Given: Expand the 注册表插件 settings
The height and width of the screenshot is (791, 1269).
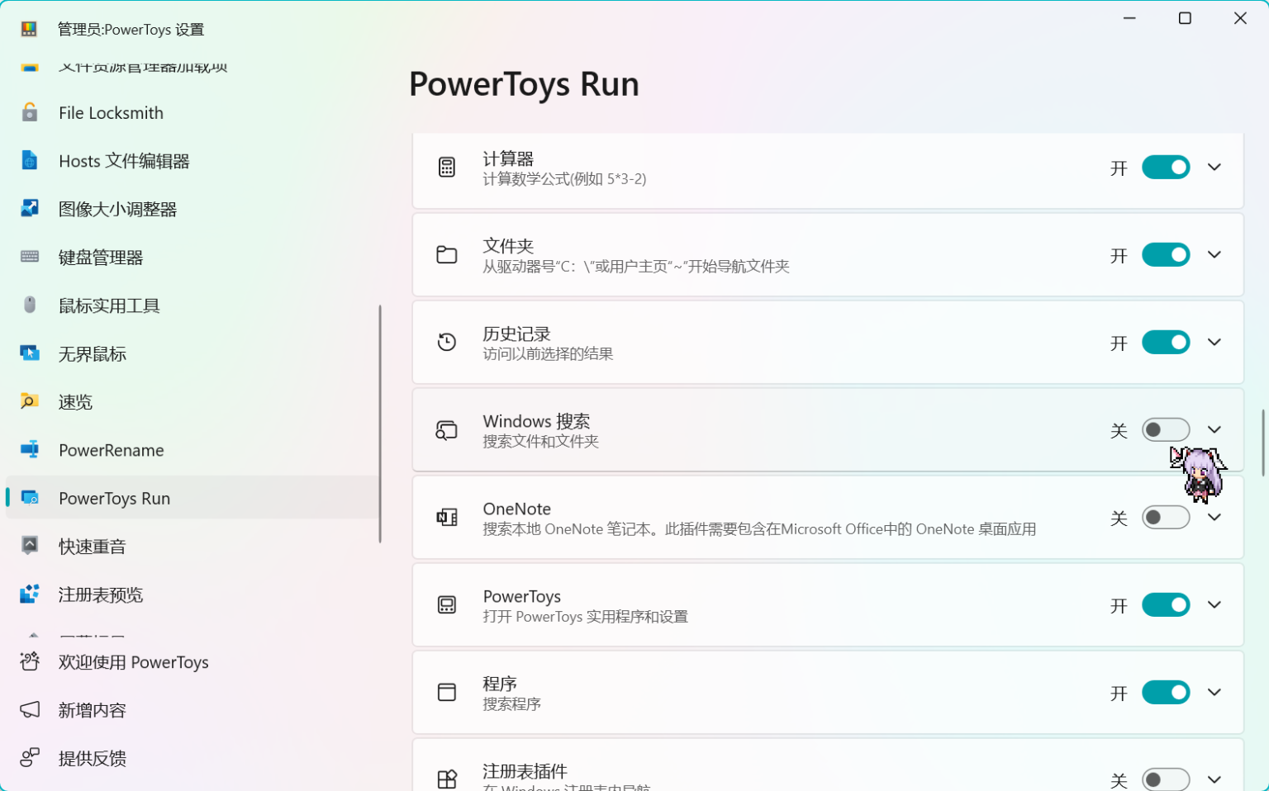Looking at the screenshot, I should [1214, 778].
